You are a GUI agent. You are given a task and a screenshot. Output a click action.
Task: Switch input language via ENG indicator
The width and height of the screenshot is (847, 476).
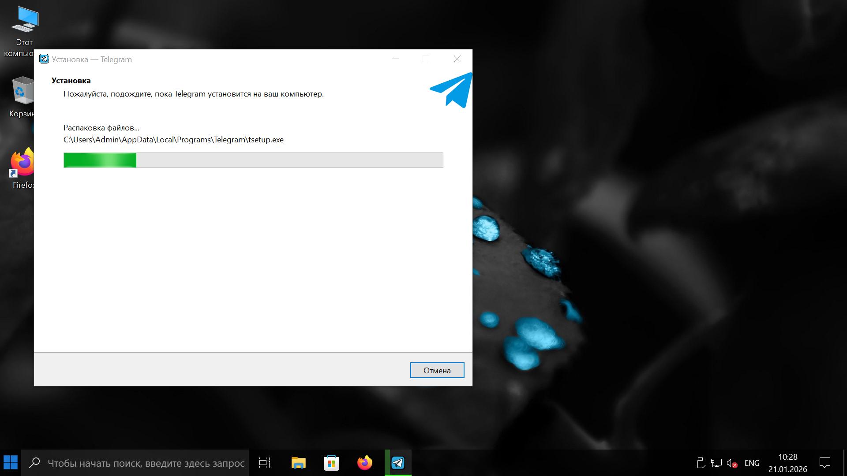tap(752, 463)
